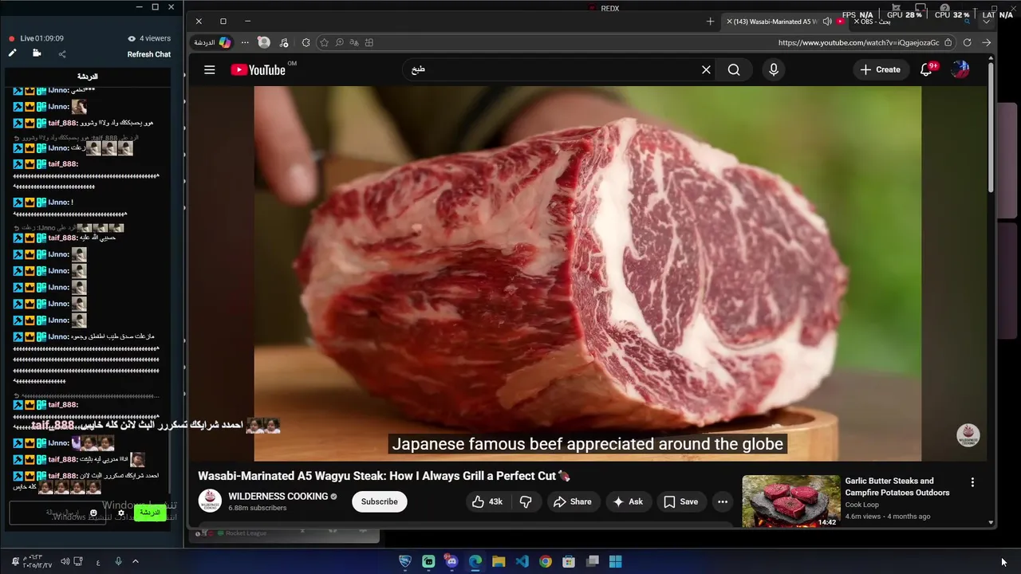Screen dimensions: 1021x574
Task: Click the Cook Loop channel name
Action: 861,505
